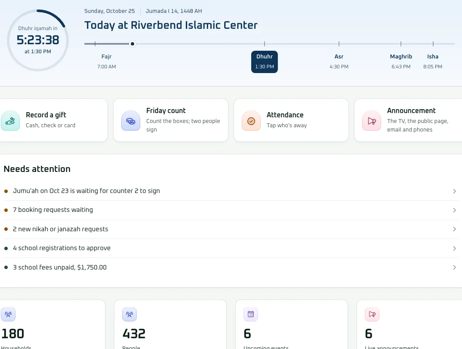Click the Attendance checkmark icon
Image resolution: width=462 pixels, height=349 pixels.
point(251,121)
